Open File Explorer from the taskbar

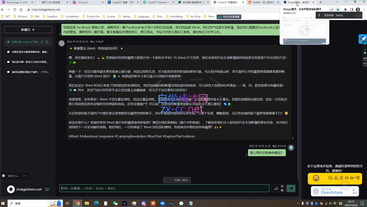[x=87, y=203]
